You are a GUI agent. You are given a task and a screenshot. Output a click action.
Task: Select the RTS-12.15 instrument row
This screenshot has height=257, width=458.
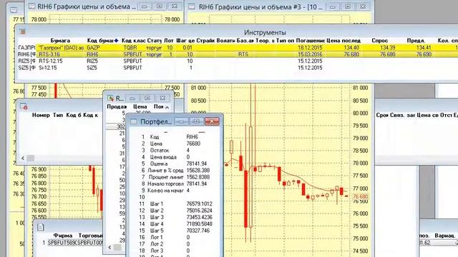click(238, 61)
